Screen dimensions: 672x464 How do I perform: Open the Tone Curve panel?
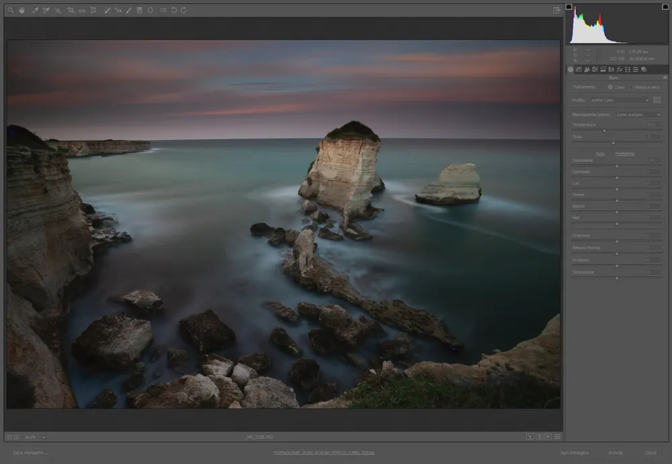tap(579, 69)
